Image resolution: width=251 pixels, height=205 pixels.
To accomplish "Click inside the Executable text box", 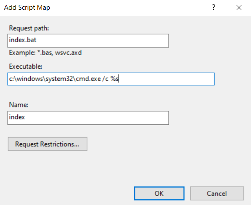I will [111, 79].
